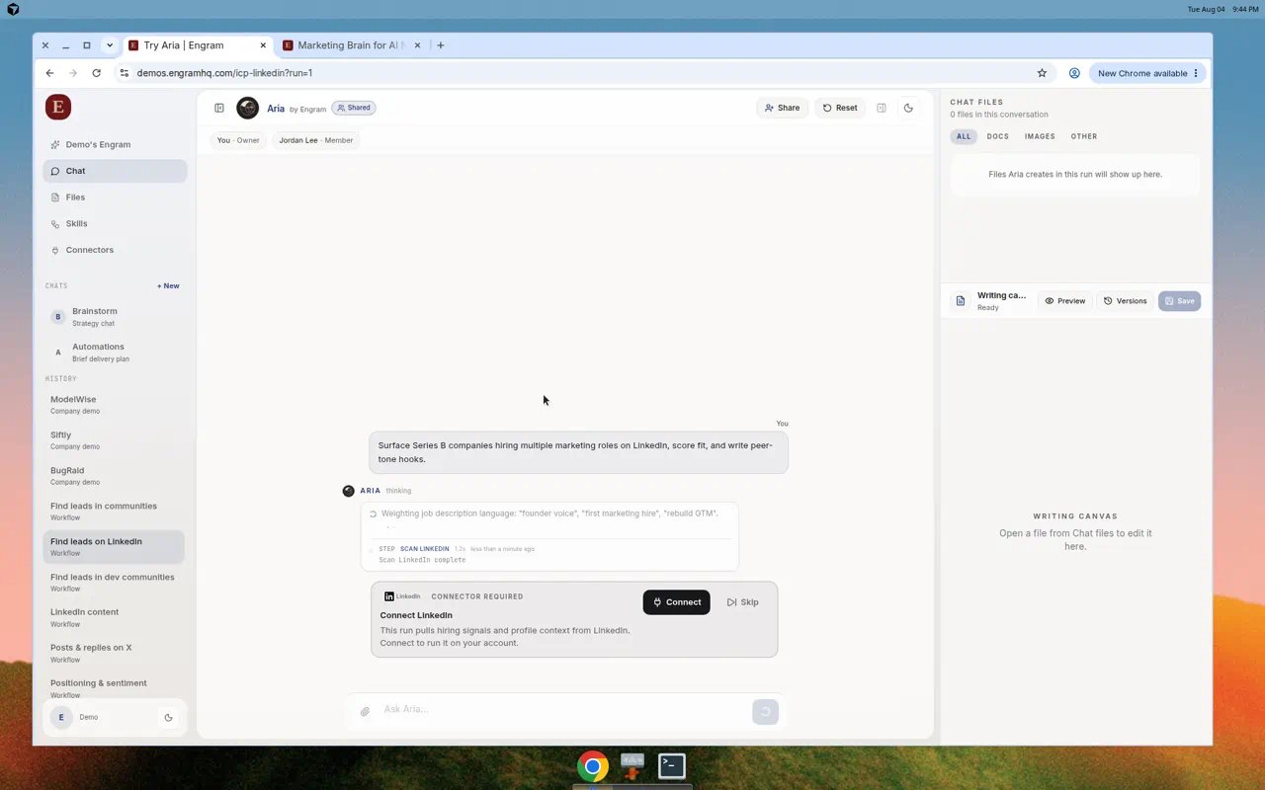
Task: Go back in browser history
Action: 50,73
